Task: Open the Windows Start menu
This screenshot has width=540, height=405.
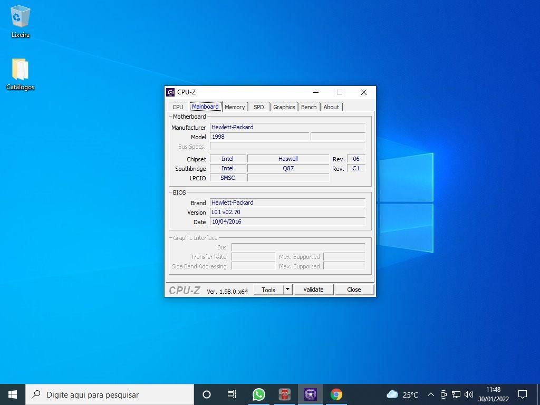Action: (x=13, y=394)
